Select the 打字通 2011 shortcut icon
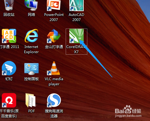Image resolution: width=150 pixels, height=121 pixels. pyautogui.click(x=9, y=36)
